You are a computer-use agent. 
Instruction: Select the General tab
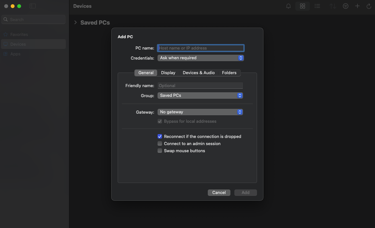coord(146,73)
